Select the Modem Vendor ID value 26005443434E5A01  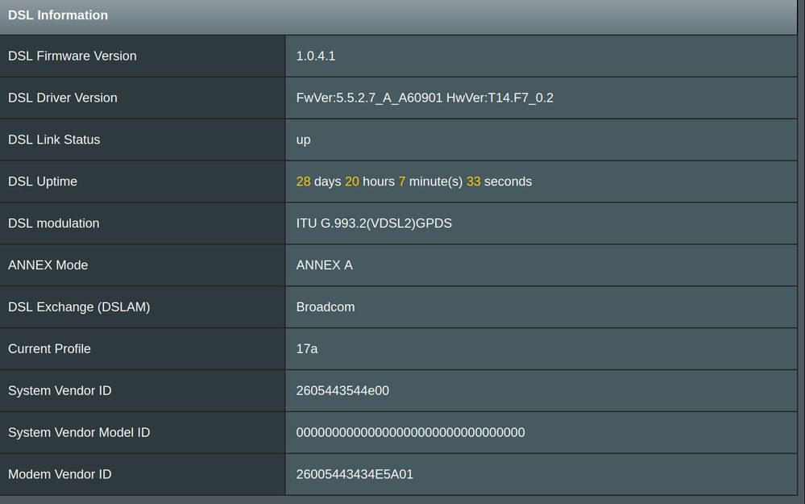pos(355,475)
